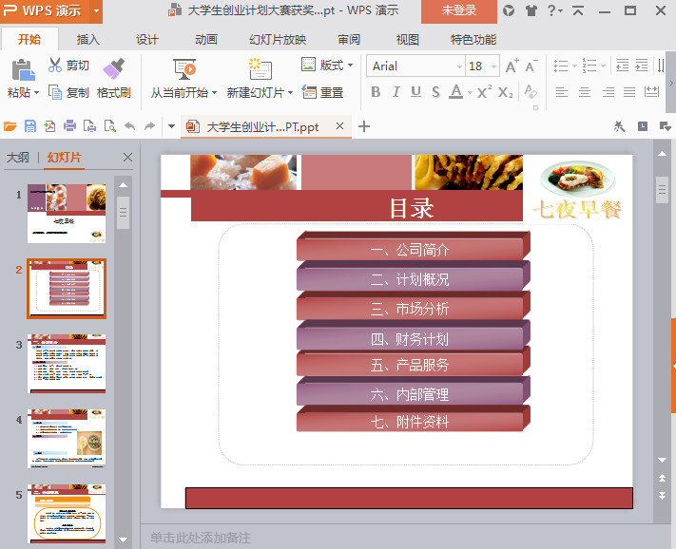Toggle Superscript formatting
The height and width of the screenshot is (549, 676).
coord(484,92)
